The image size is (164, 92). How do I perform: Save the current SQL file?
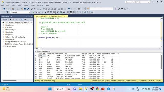click(25, 9)
